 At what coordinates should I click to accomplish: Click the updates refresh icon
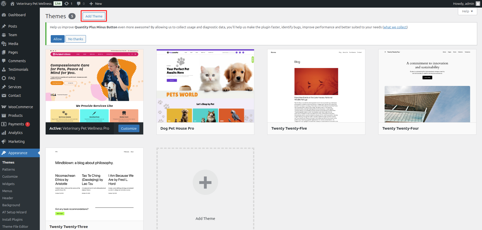(x=67, y=4)
